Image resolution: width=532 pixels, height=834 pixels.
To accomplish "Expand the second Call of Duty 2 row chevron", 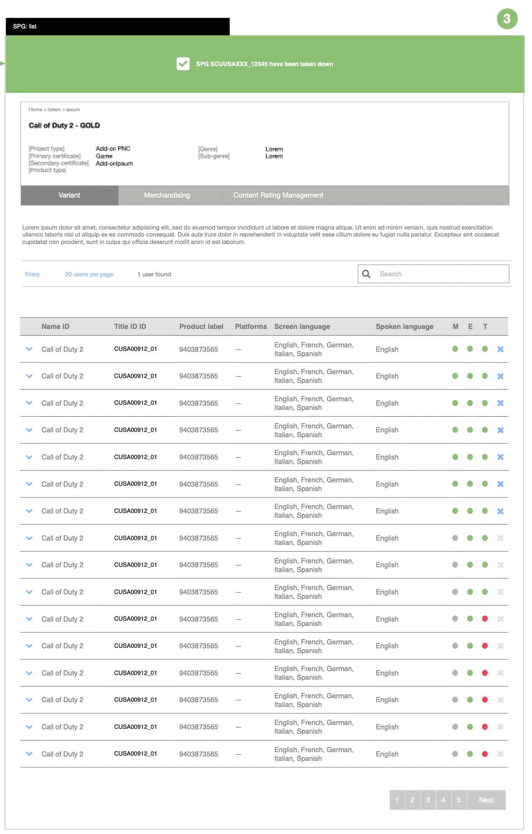I will tap(29, 376).
